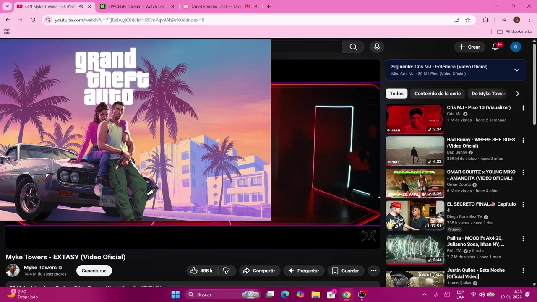
Task: Open Task View on taskbar
Action: (270, 294)
